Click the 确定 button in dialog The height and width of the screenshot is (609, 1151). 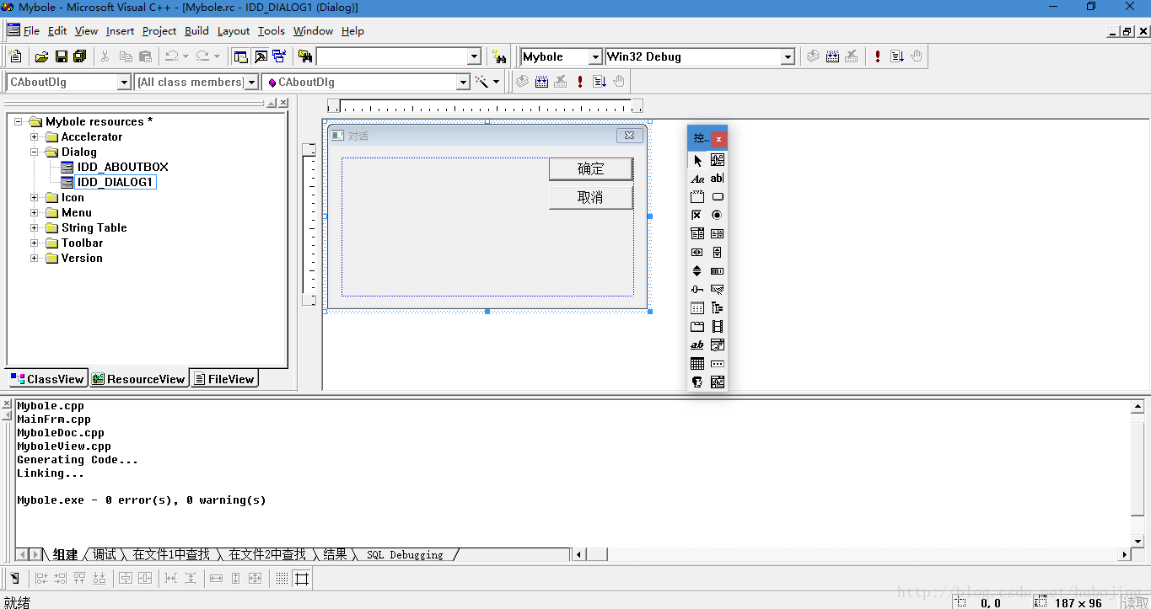click(590, 169)
